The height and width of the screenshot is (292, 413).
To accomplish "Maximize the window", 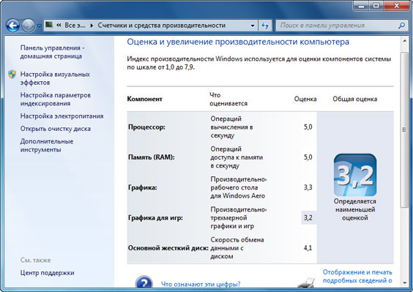I will (376, 6).
